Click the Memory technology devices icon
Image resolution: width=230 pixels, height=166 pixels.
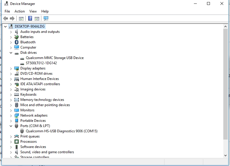(17, 100)
